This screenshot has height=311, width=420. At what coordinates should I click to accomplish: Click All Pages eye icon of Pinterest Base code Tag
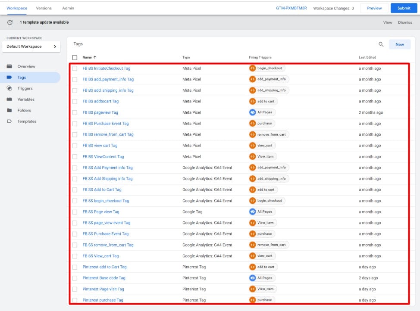pyautogui.click(x=252, y=278)
